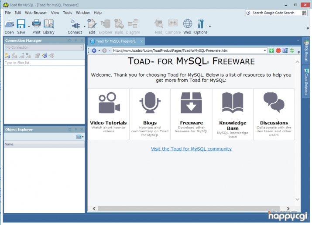The width and height of the screenshot is (312, 225).
Task: Close the Connection Manager panel
Action: tap(82, 40)
